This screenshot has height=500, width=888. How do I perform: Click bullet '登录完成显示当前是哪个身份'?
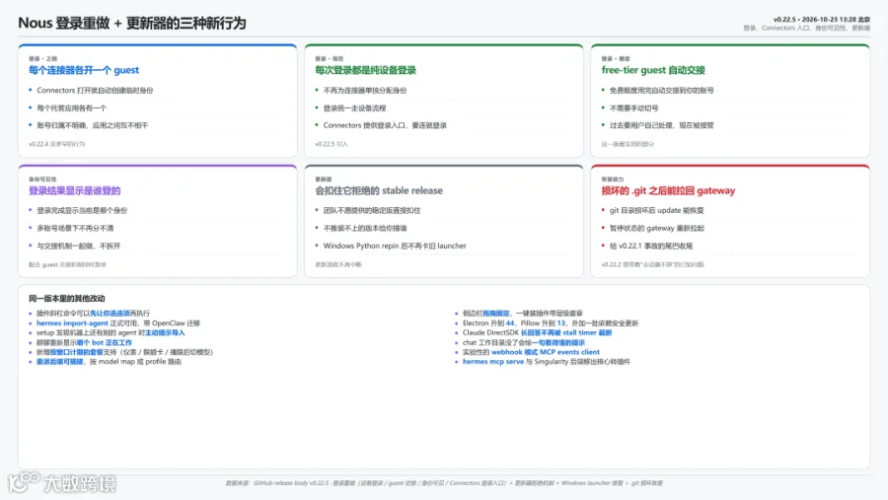click(82, 211)
